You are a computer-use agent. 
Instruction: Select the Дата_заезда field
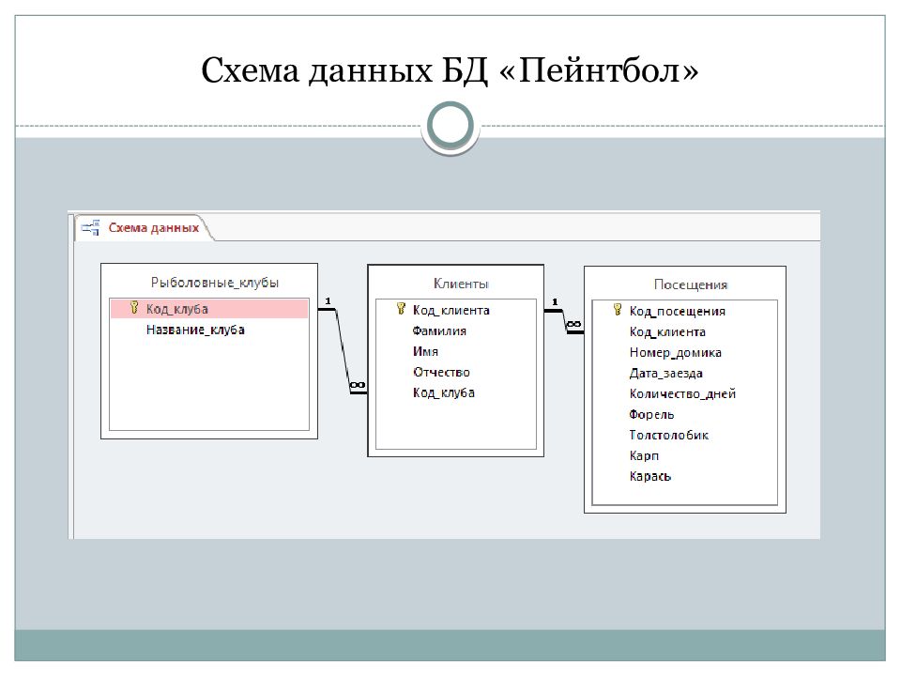665,374
